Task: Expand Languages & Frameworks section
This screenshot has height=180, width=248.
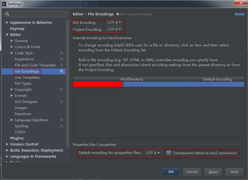Action: pyautogui.click(x=7, y=157)
